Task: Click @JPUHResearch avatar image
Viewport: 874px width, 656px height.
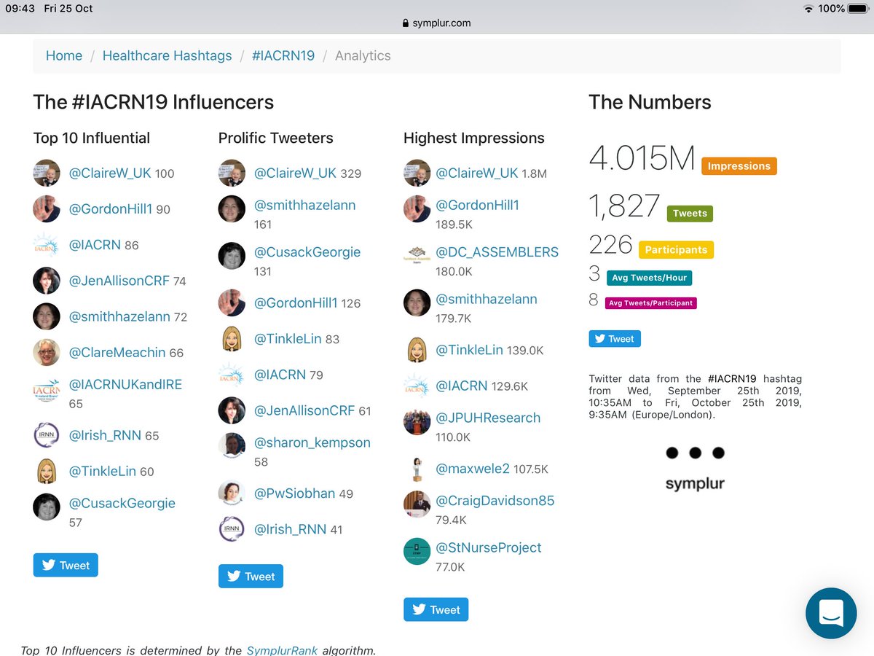Action: (417, 421)
